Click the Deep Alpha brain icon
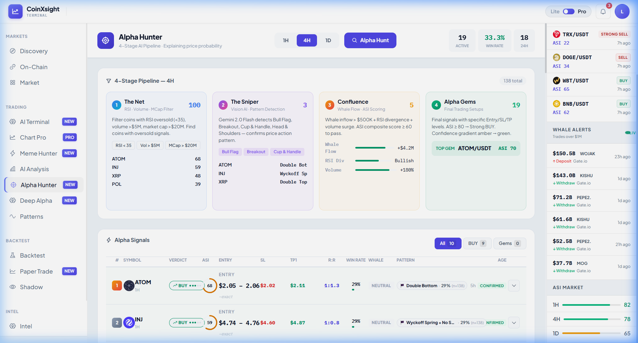Viewport: 638px width, 343px height. click(13, 200)
